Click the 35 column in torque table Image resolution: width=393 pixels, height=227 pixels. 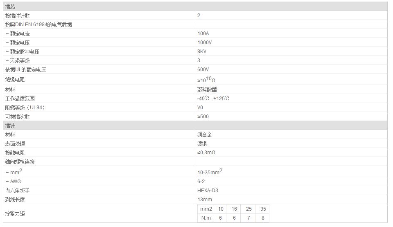coord(263,209)
